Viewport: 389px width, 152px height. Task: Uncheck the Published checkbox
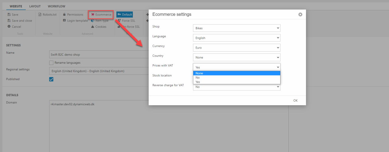[51, 79]
